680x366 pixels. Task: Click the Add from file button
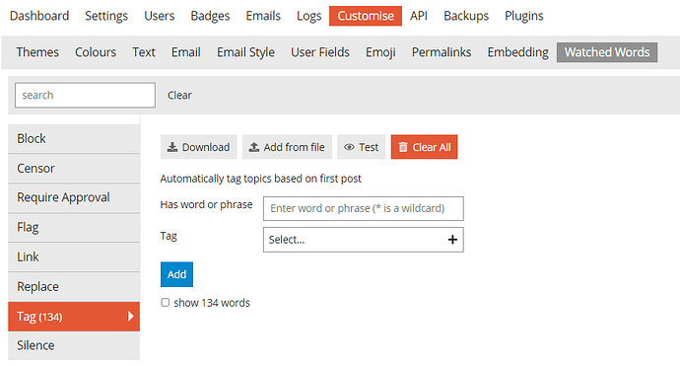pyautogui.click(x=287, y=147)
